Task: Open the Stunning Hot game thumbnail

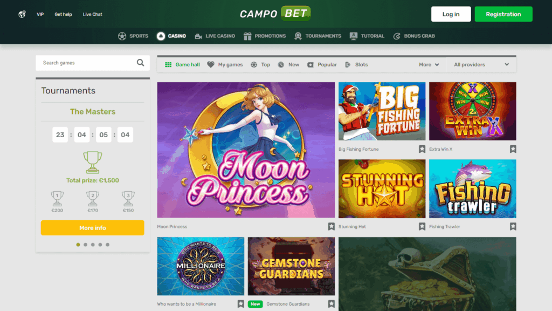Action: (x=382, y=188)
